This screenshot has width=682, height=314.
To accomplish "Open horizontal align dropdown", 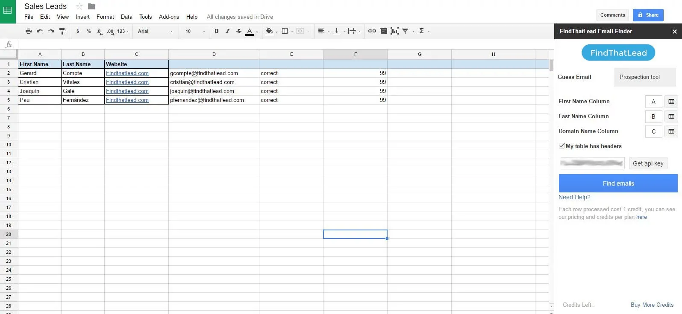I will (x=323, y=31).
